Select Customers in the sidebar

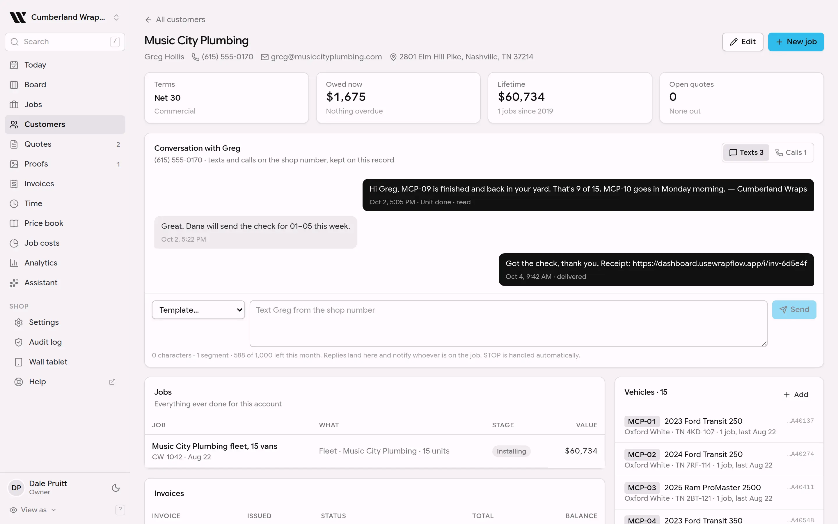pos(65,124)
